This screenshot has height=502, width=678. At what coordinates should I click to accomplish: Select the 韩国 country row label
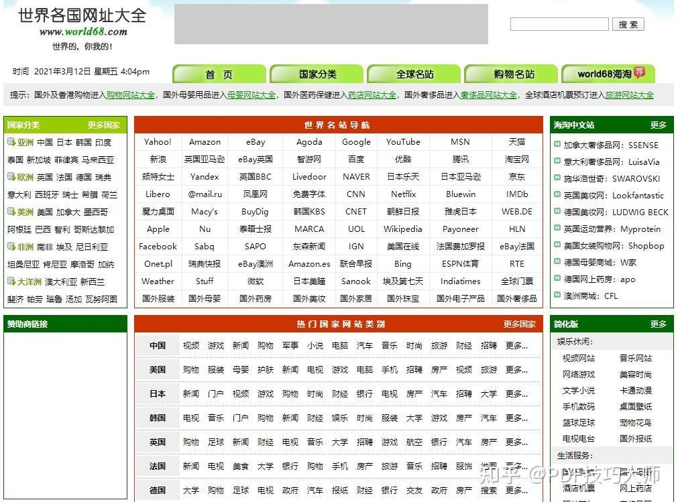pyautogui.click(x=158, y=418)
